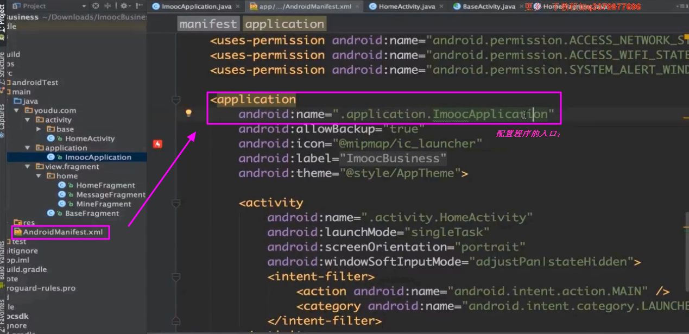Collapse the application tag fold marker
689x334 pixels.
click(175, 100)
